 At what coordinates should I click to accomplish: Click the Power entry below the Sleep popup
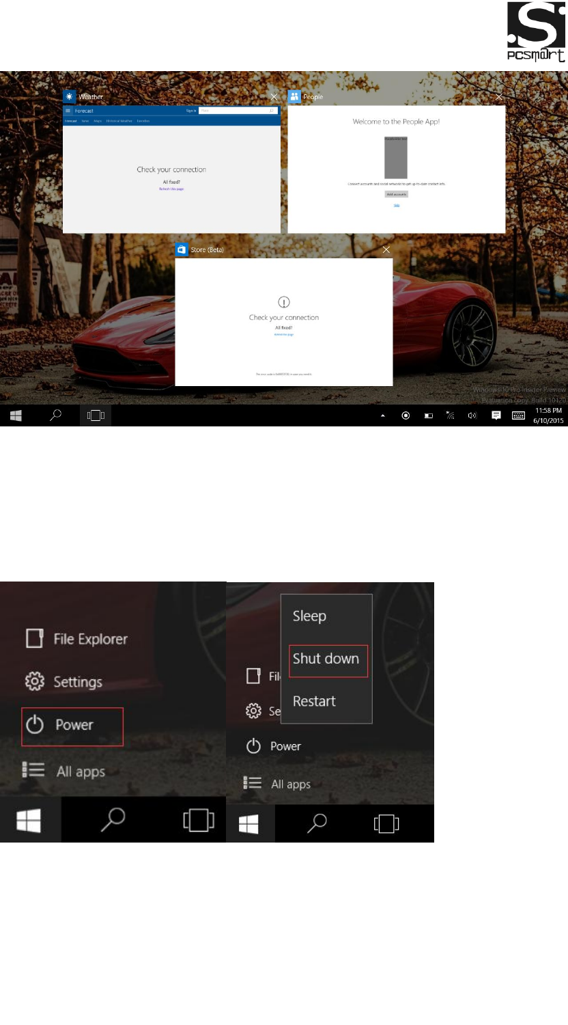click(273, 746)
